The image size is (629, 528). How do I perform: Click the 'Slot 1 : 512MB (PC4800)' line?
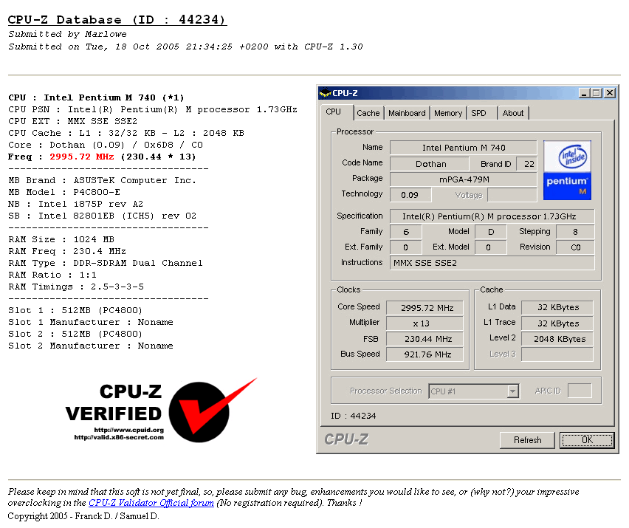point(75,311)
